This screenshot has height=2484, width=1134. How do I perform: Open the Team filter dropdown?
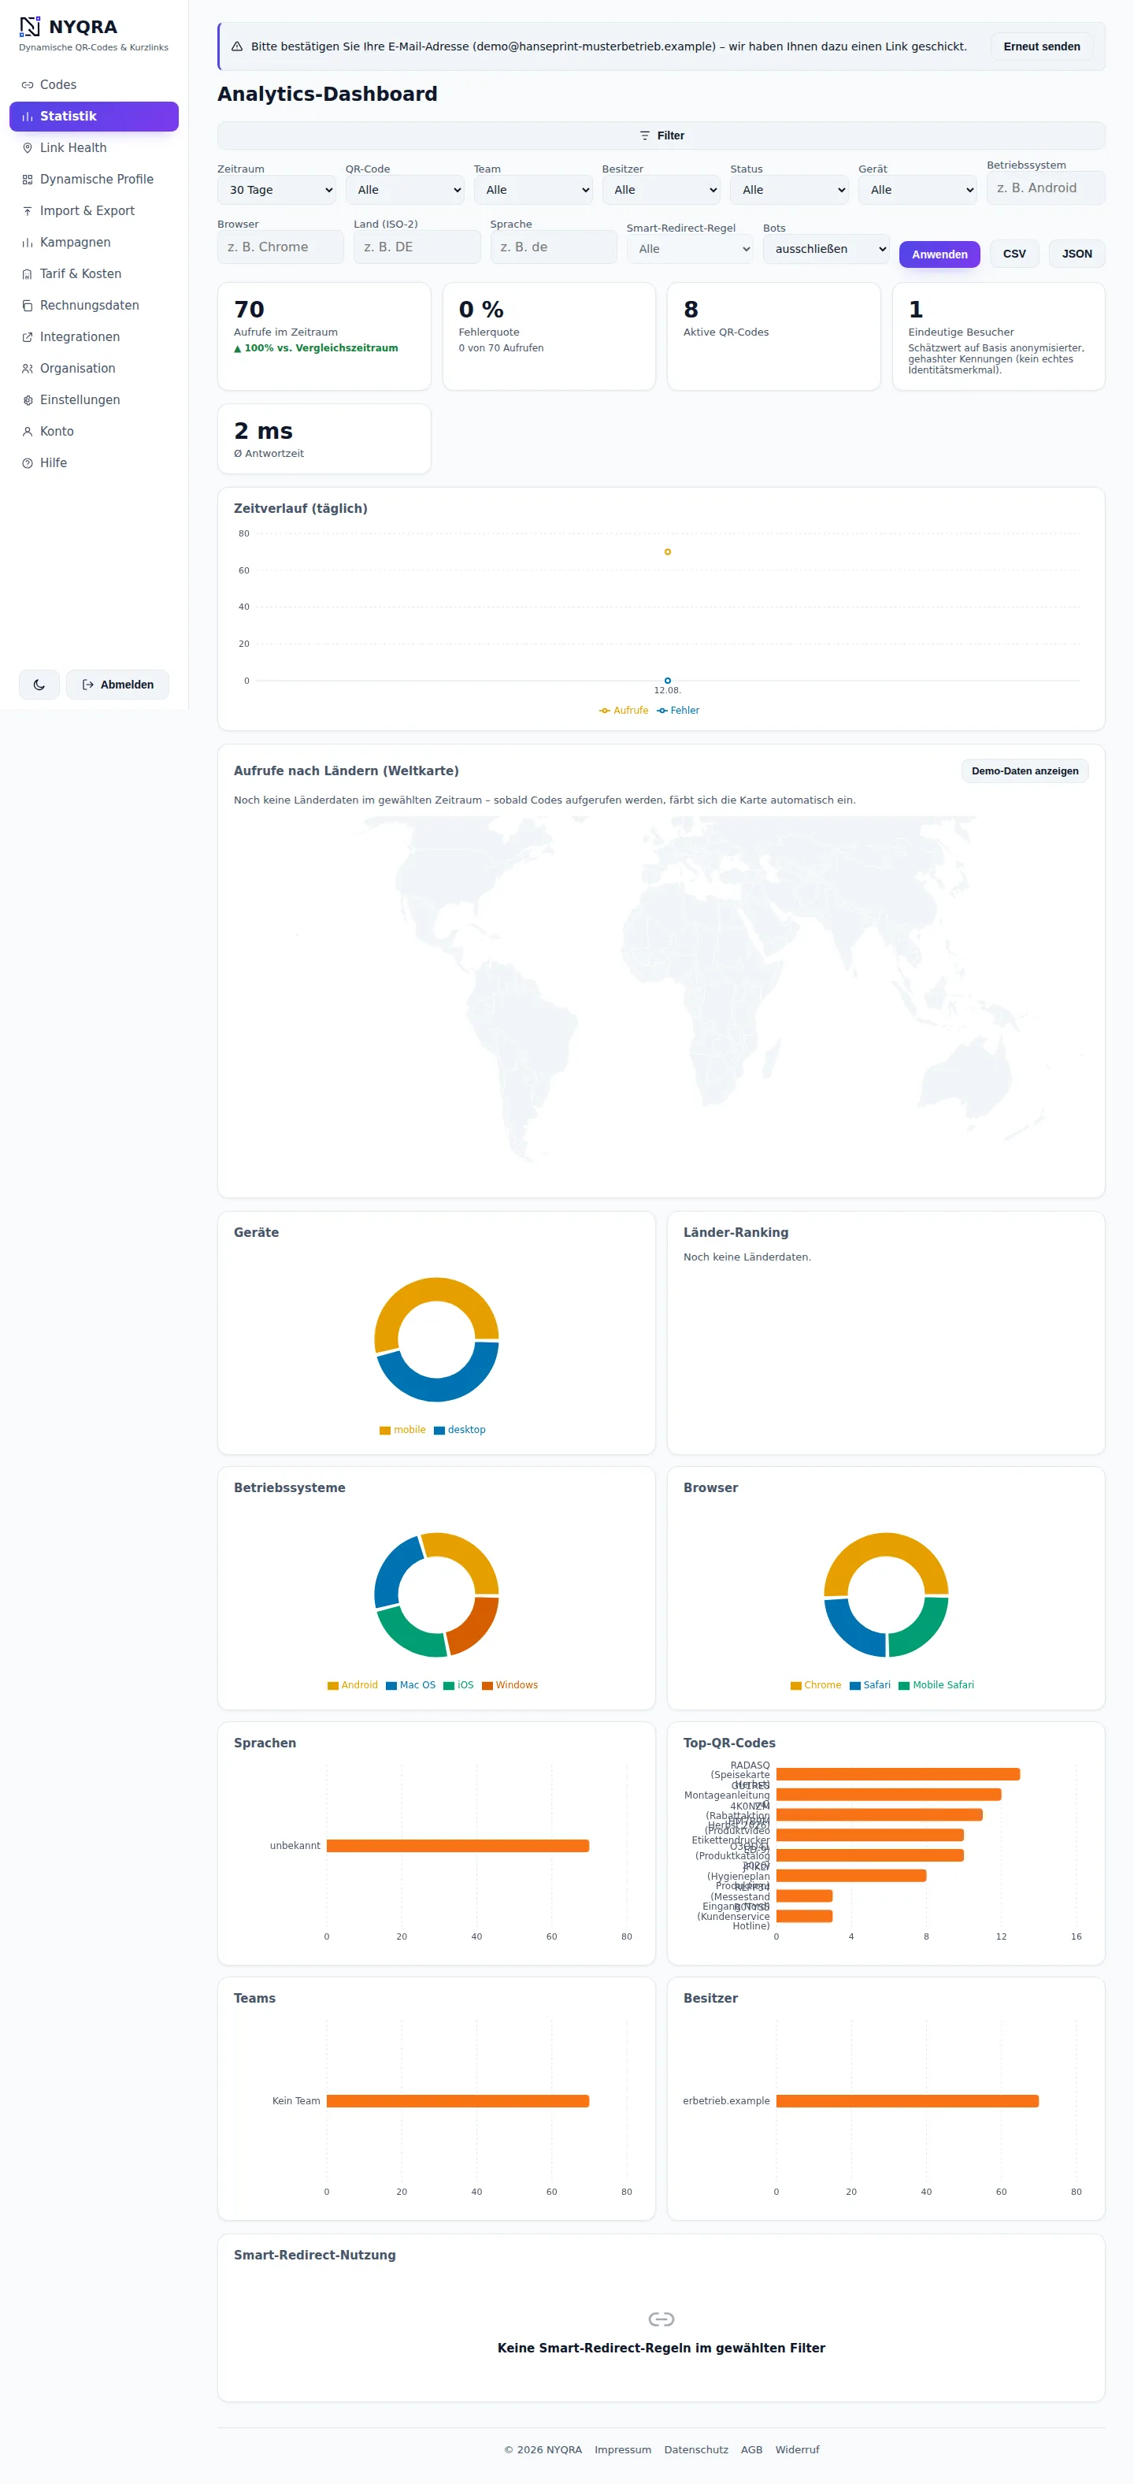point(533,190)
